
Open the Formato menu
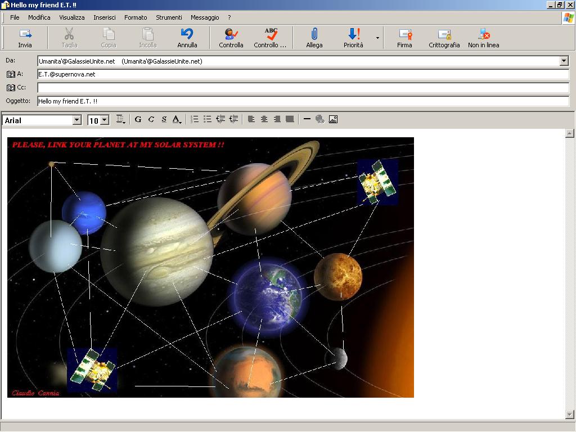136,17
